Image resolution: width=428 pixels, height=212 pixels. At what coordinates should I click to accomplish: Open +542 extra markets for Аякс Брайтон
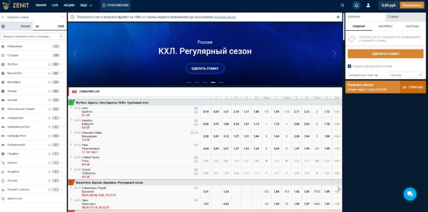[x=337, y=112]
